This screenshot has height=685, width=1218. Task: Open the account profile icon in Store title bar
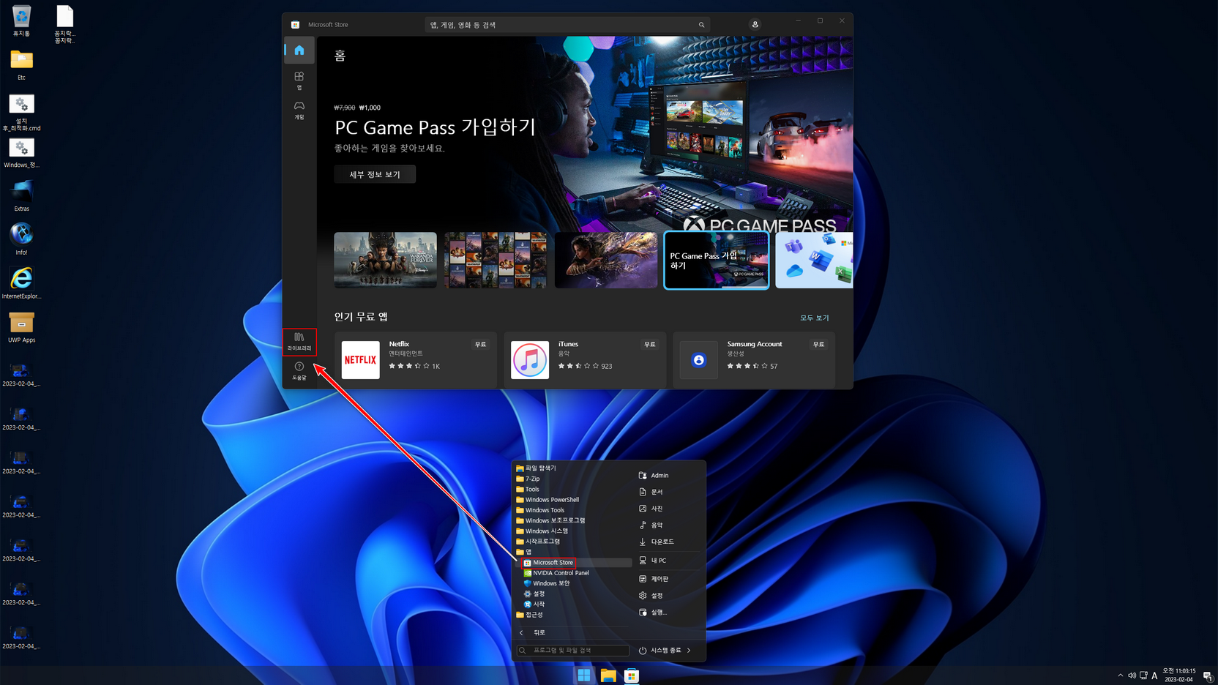755,25
